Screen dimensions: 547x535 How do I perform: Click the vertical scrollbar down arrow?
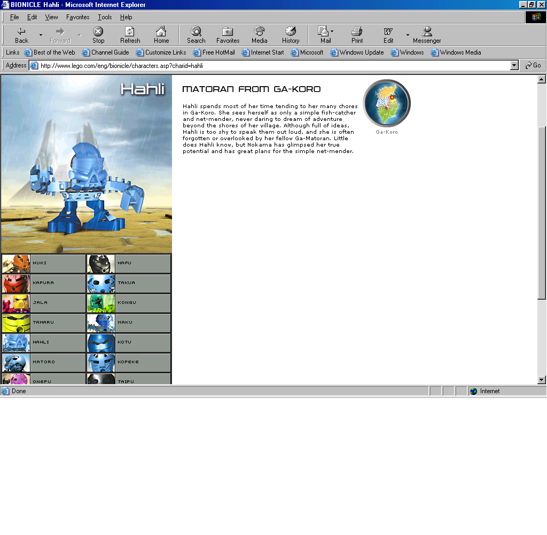click(x=542, y=380)
